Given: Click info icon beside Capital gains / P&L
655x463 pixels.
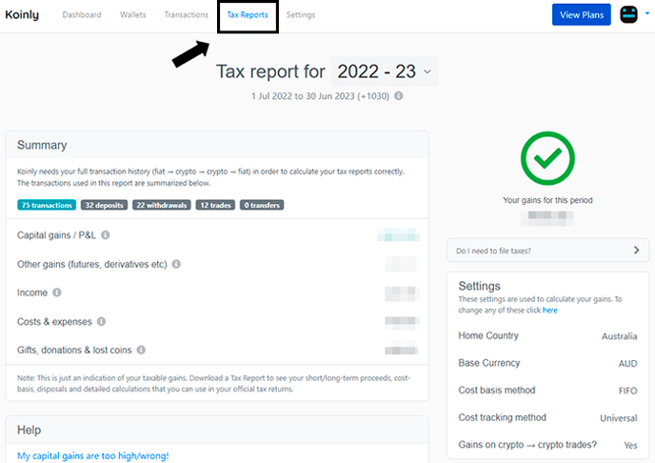Looking at the screenshot, I should point(106,234).
